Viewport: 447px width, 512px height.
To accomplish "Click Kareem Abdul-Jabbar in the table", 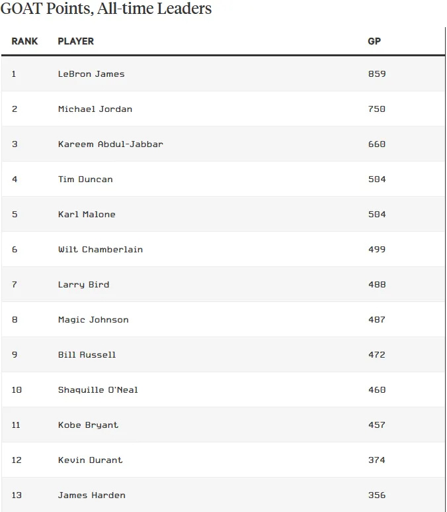I will (110, 144).
